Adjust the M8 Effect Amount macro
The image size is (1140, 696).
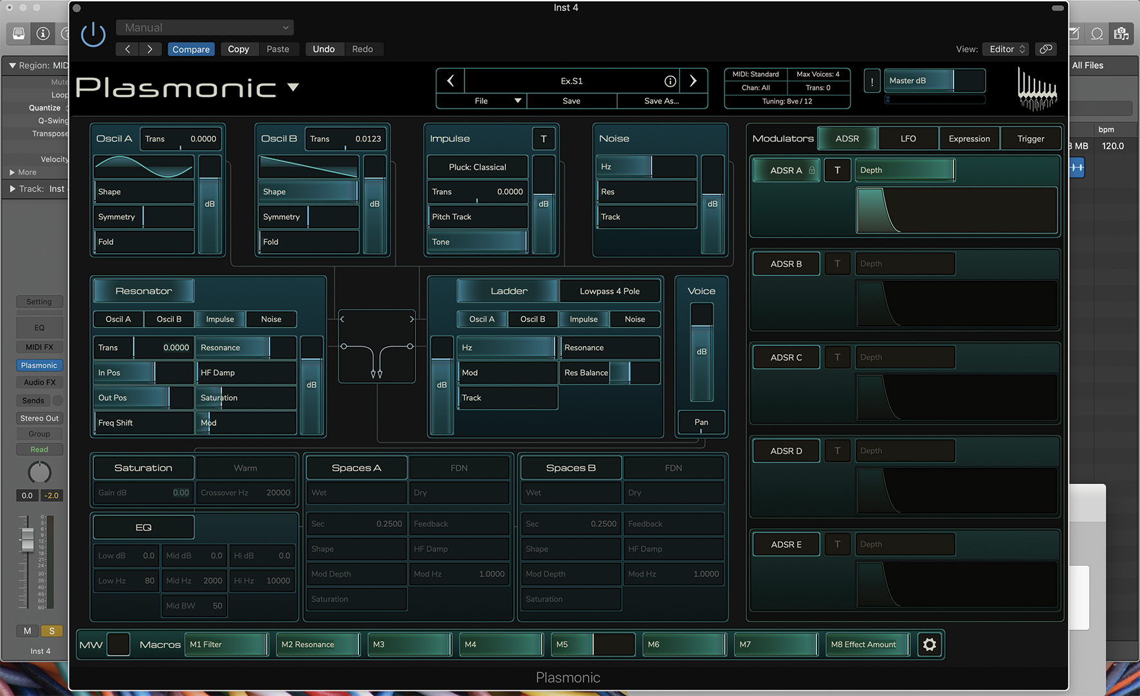click(867, 644)
